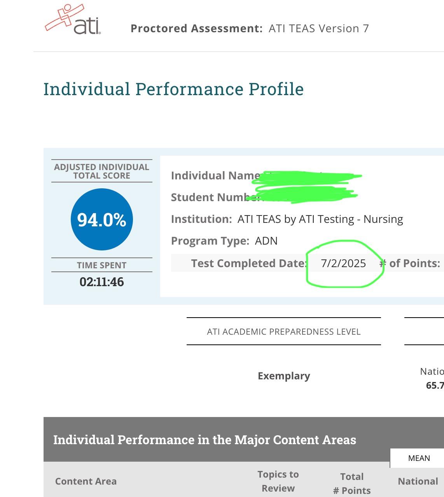The height and width of the screenshot is (497, 444).
Task: Click the MEAN column group tab
Action: tap(419, 458)
